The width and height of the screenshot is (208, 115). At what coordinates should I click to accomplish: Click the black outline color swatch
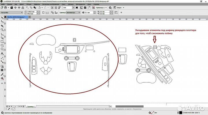(x=181, y=113)
